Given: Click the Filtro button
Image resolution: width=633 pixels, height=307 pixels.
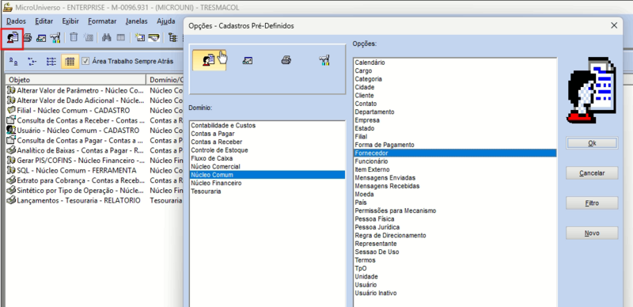Looking at the screenshot, I should pyautogui.click(x=592, y=203).
